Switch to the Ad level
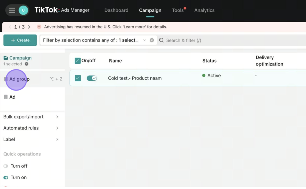The image size is (306, 189). tap(32, 97)
